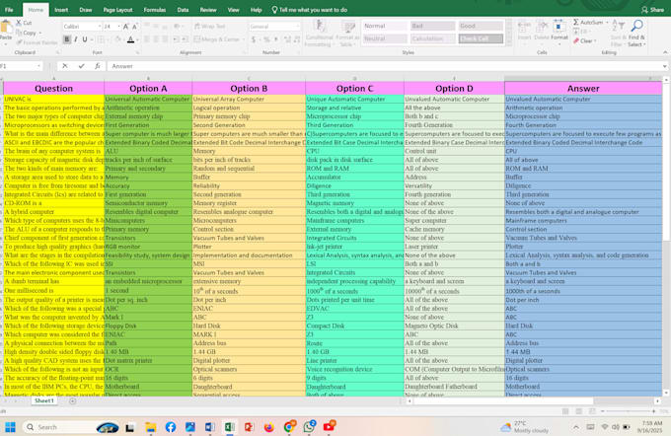
Task: Click the Accounting dollar format icon
Action: [254, 39]
